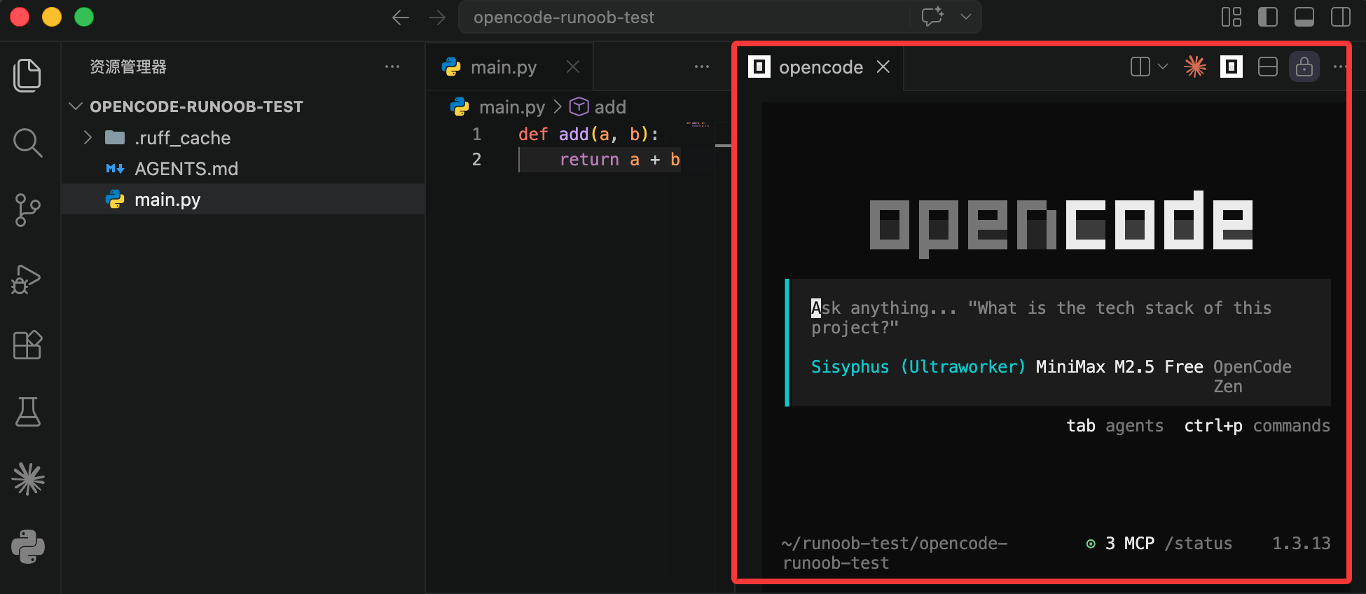Screen dimensions: 1366x594
Task: Click the 'ctrl+p commands' hint
Action: pos(1257,425)
